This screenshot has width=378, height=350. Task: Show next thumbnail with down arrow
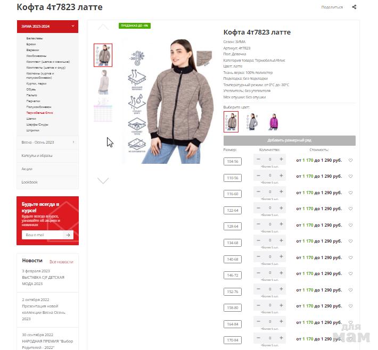tap(103, 180)
